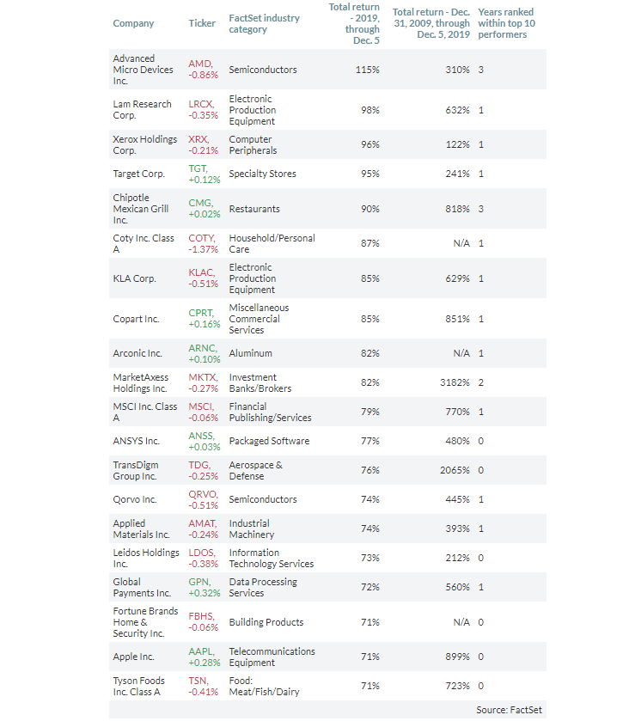The width and height of the screenshot is (623, 721).
Task: Click the MSCI ticker link
Action: (x=201, y=406)
